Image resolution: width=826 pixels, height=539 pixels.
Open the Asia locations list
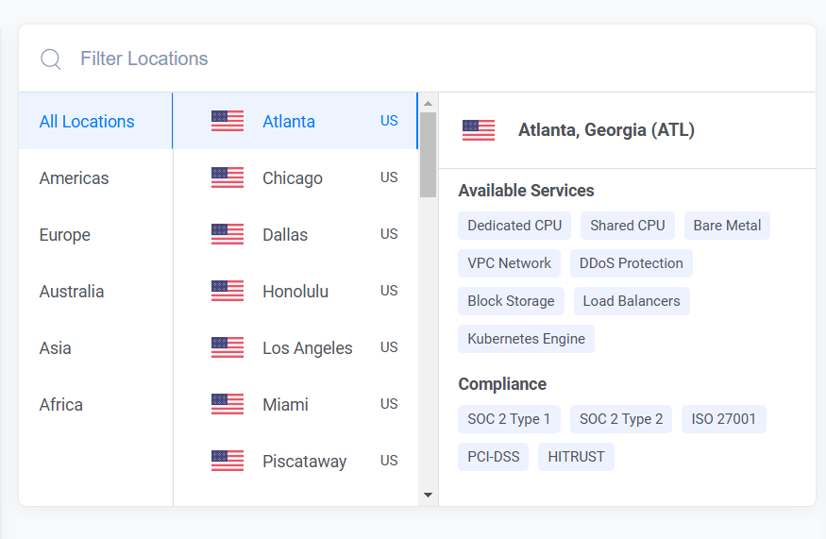(96, 347)
